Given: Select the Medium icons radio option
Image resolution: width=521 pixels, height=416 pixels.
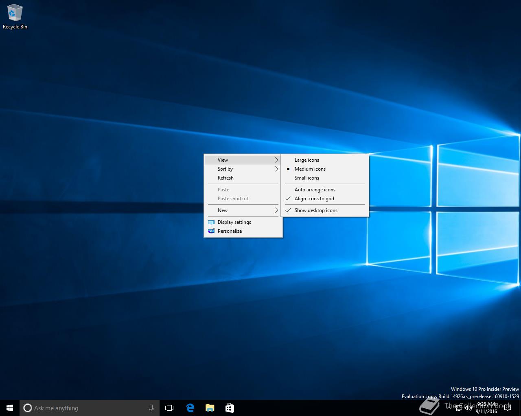Looking at the screenshot, I should point(310,169).
